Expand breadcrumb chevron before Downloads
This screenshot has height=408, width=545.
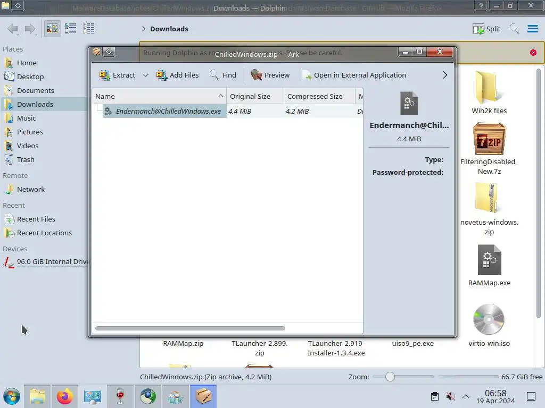[x=144, y=29]
